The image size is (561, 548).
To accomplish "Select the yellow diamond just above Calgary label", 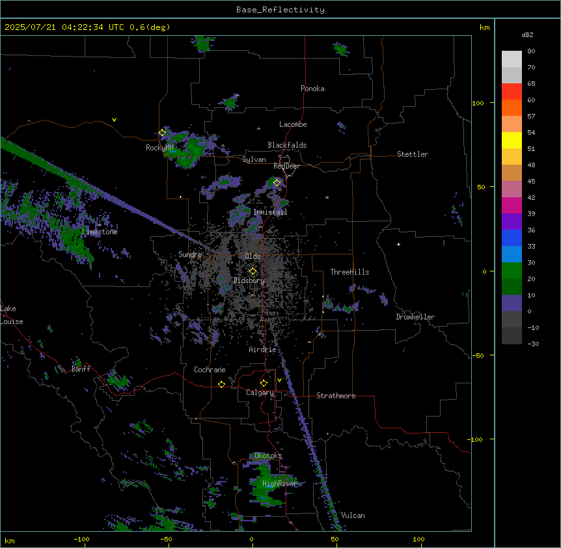I will click(x=264, y=383).
